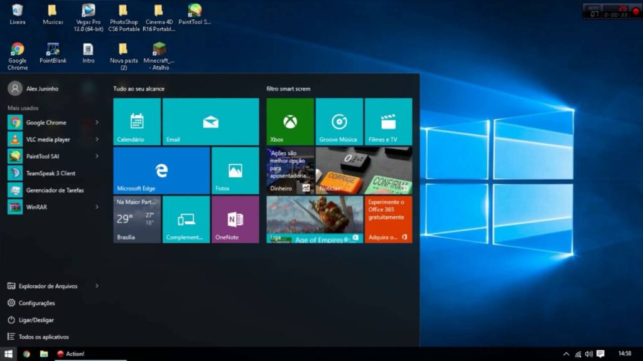Expand VLC media player jump list arrow
643x361 pixels.
(x=97, y=139)
